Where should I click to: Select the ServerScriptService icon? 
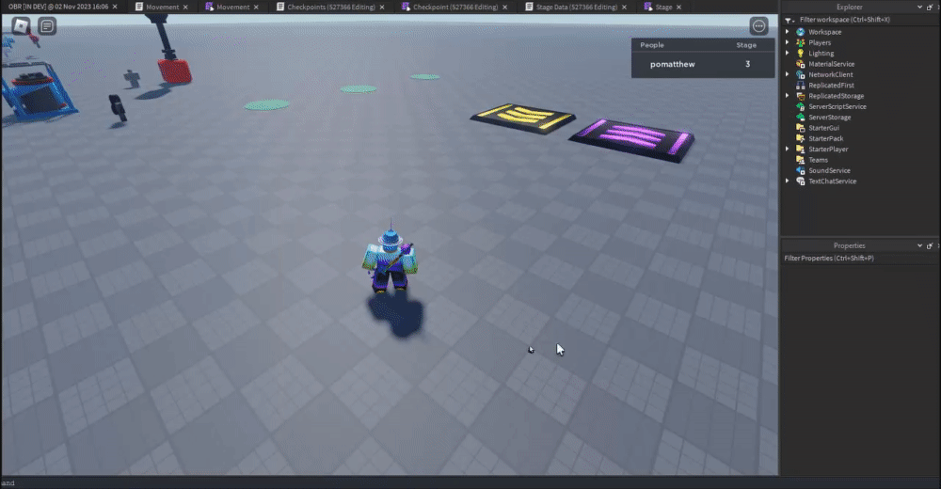point(801,107)
